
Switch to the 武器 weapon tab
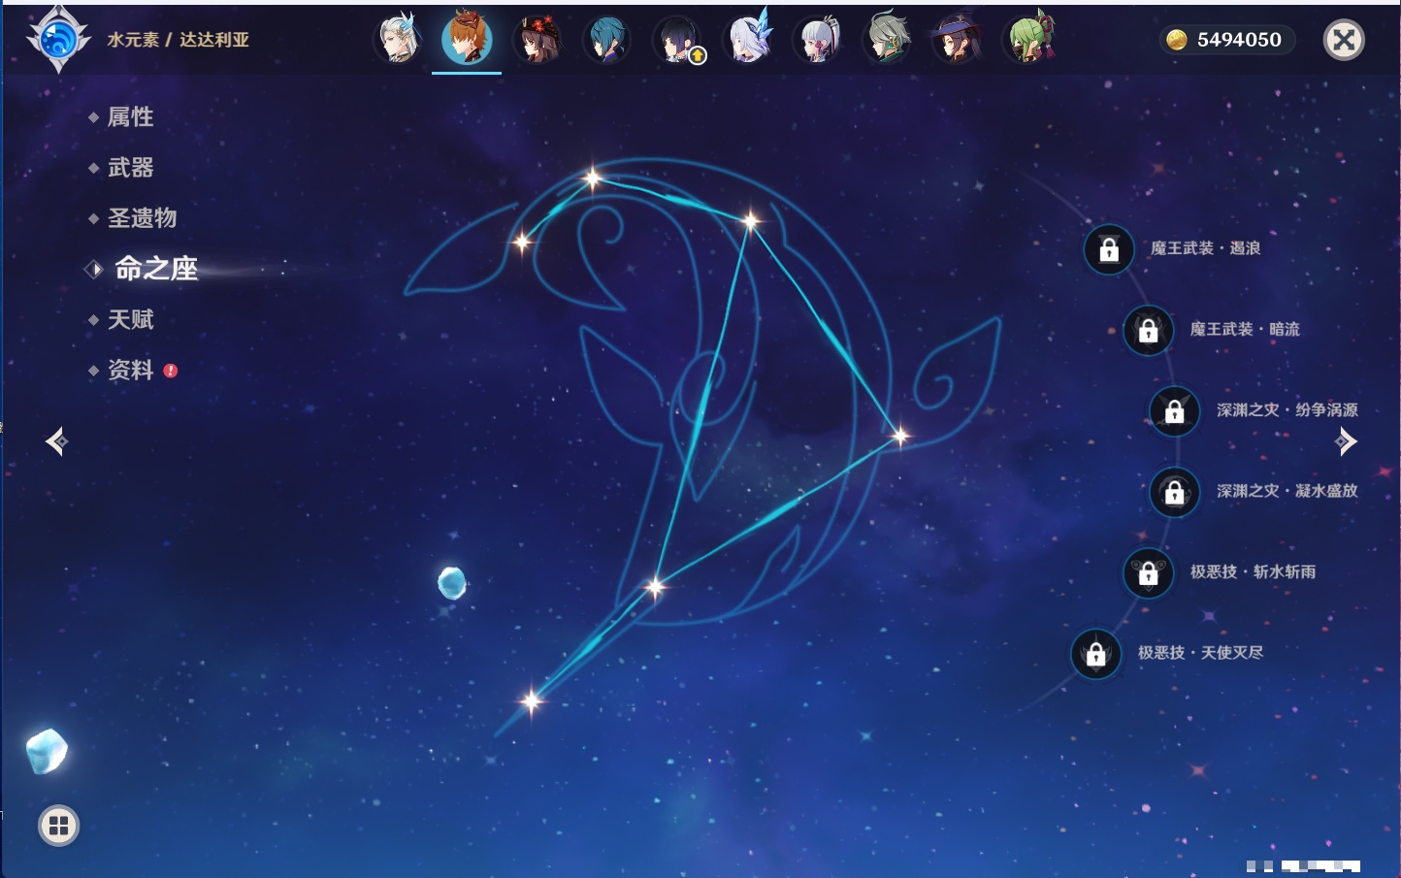[130, 168]
